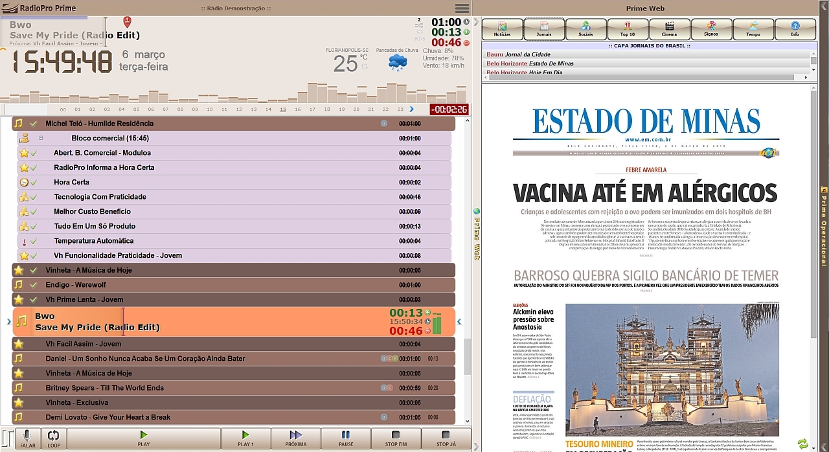Select hour 20 on the timeline

(x=356, y=109)
